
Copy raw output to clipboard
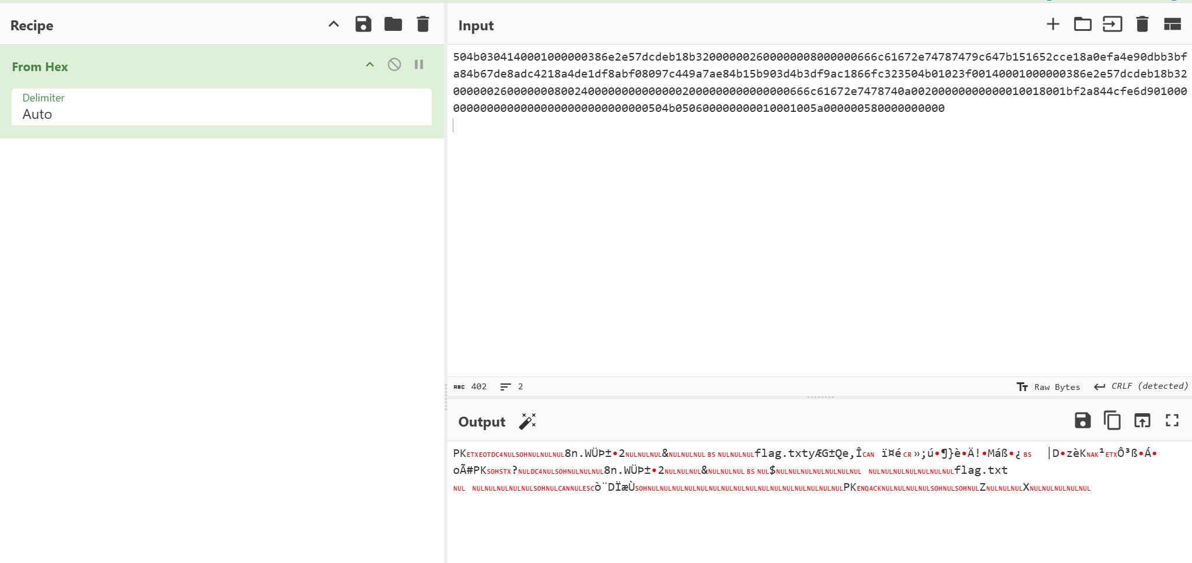1112,421
